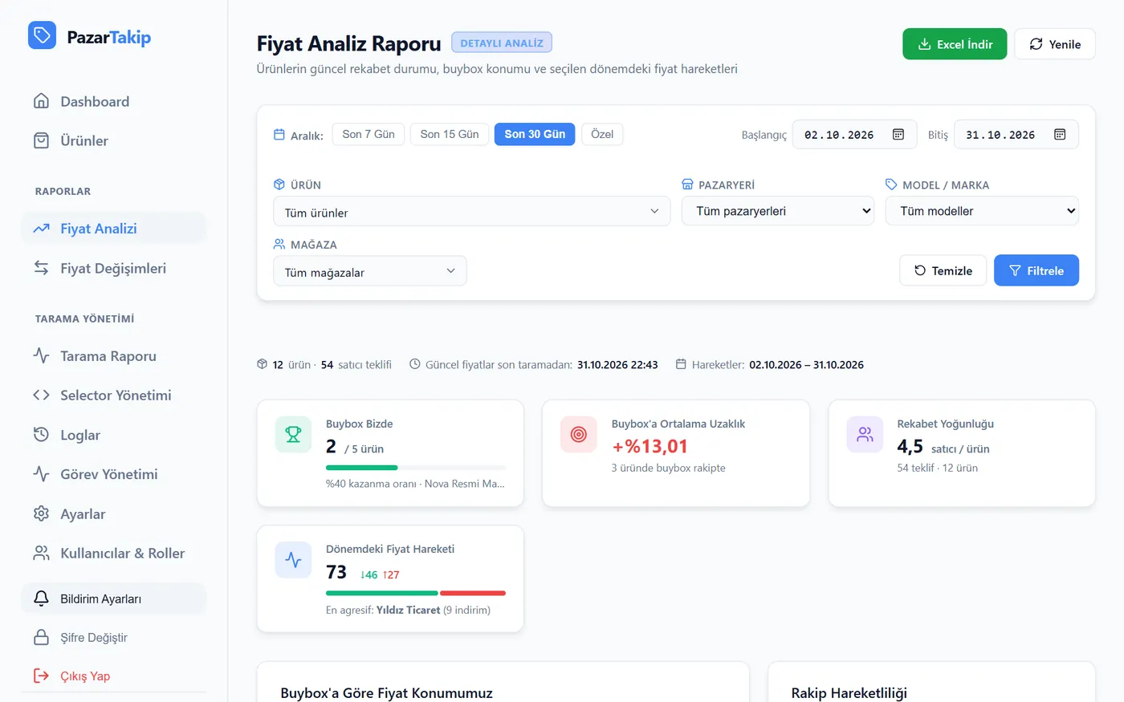
Task: Refresh the report with Yenile
Action: [1055, 44]
